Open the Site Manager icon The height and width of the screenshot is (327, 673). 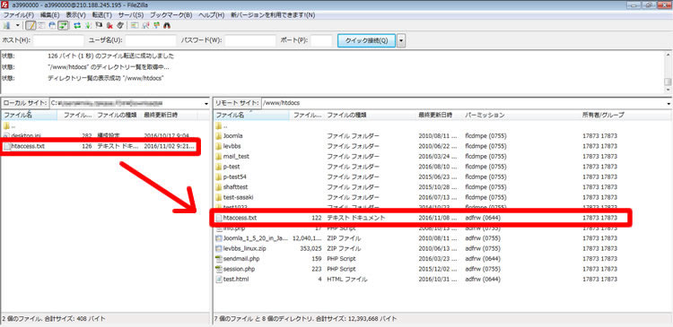pyautogui.click(x=6, y=25)
